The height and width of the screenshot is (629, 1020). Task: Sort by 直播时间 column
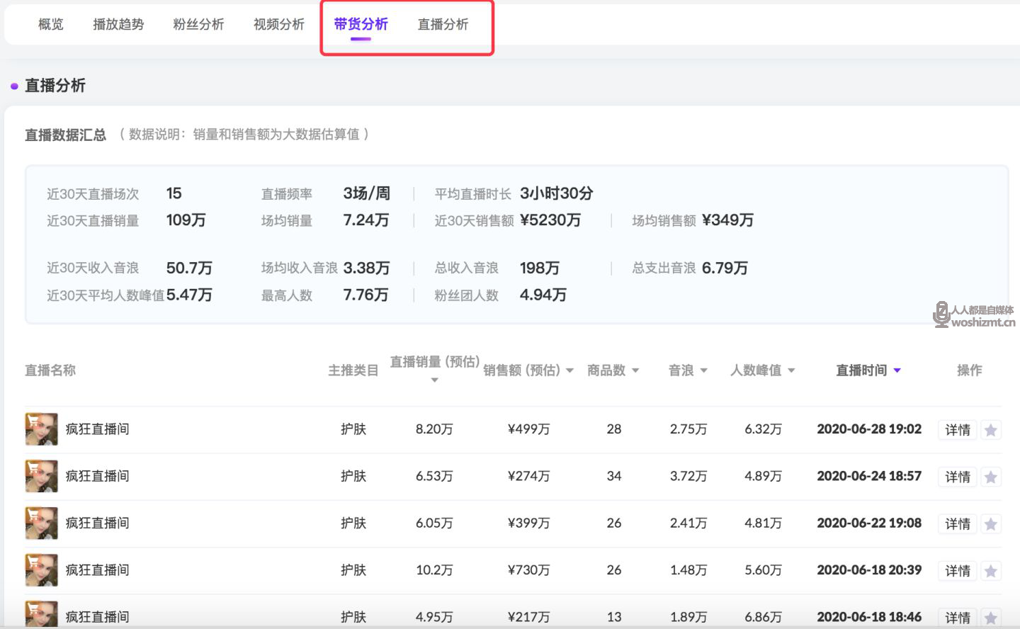click(868, 370)
